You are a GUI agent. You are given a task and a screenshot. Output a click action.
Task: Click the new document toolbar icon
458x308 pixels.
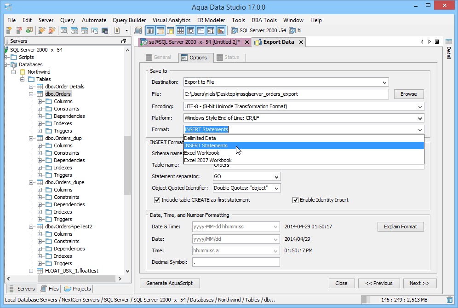click(x=117, y=30)
